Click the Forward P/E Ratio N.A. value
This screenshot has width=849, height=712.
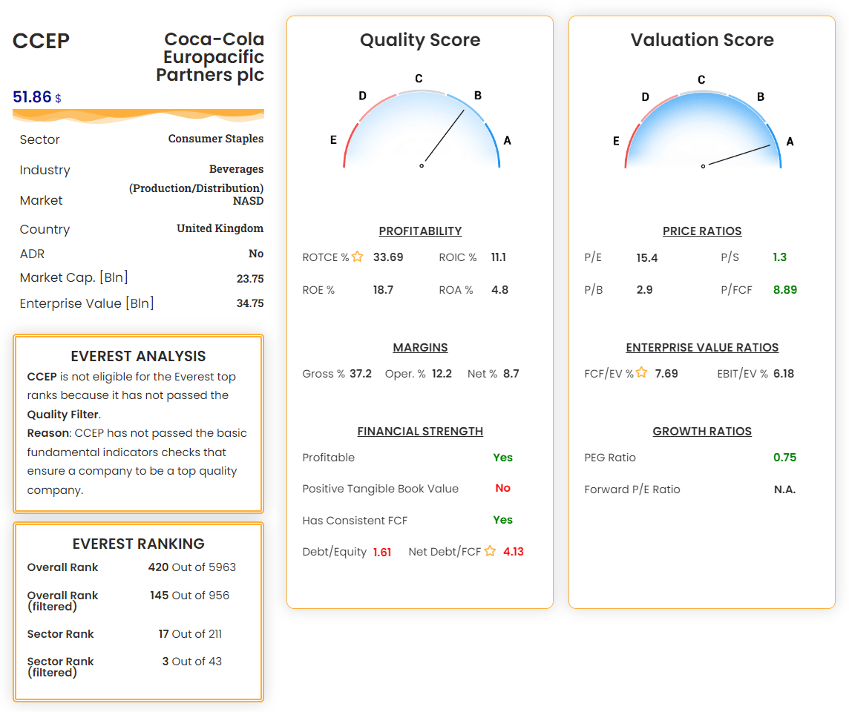tap(784, 489)
